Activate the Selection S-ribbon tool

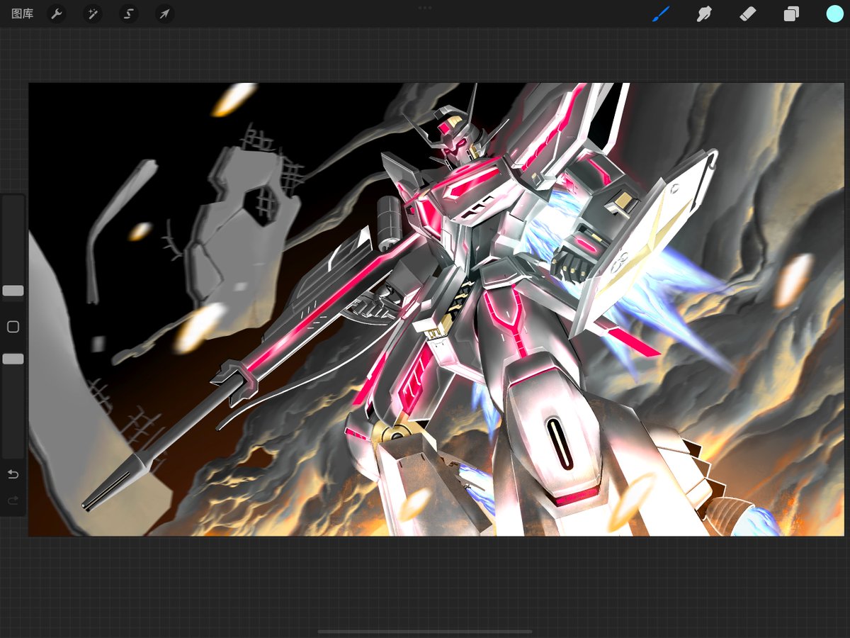pos(128,13)
